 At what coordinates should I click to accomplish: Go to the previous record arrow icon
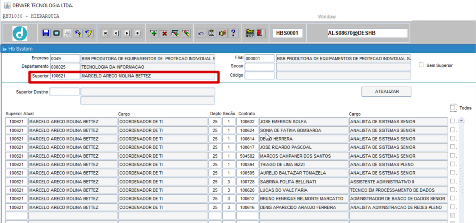pyautogui.click(x=116, y=33)
